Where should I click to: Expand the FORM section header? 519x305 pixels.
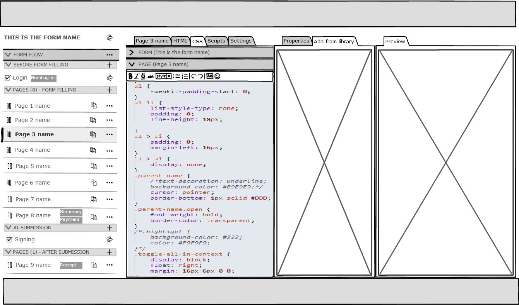132,53
